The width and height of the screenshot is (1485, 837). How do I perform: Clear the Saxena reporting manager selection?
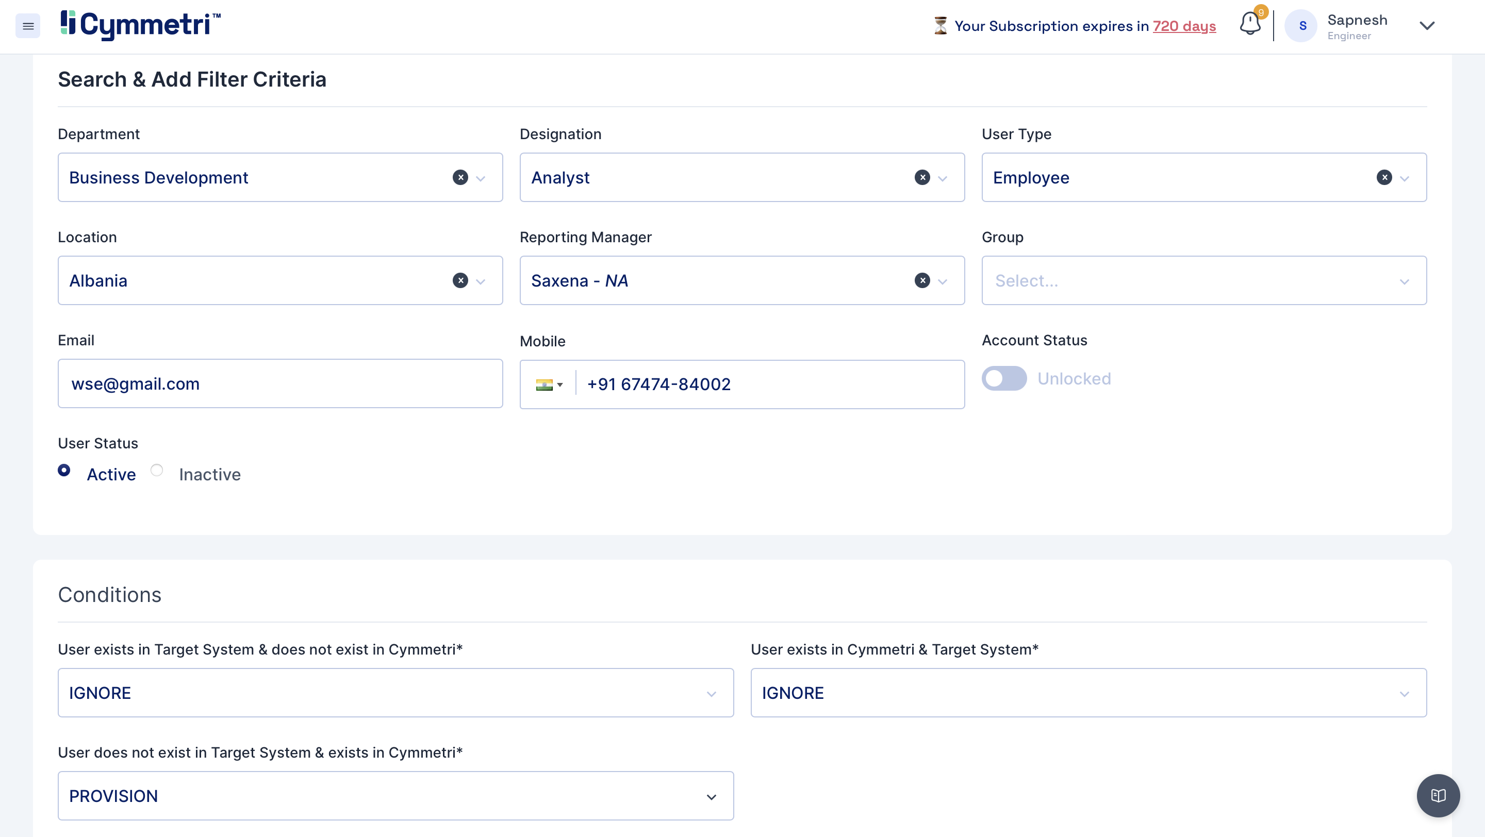point(922,280)
